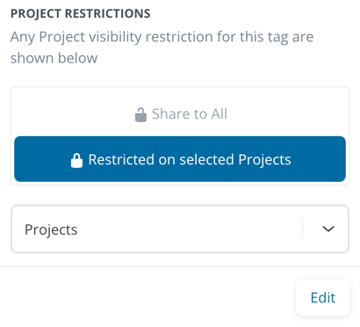Click the Edit button
This screenshot has width=360, height=327.
pyautogui.click(x=323, y=298)
